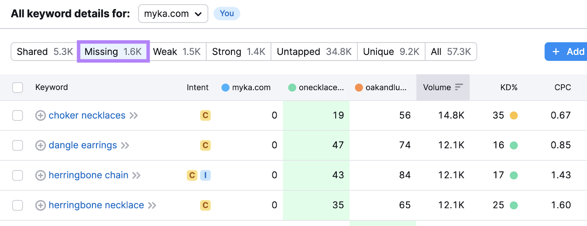Viewport: 587px width, 226px height.
Task: Click the blue Add button
Action: 566,52
